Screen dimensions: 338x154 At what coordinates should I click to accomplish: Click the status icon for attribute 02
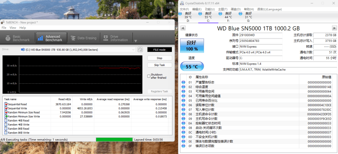tap(183, 87)
